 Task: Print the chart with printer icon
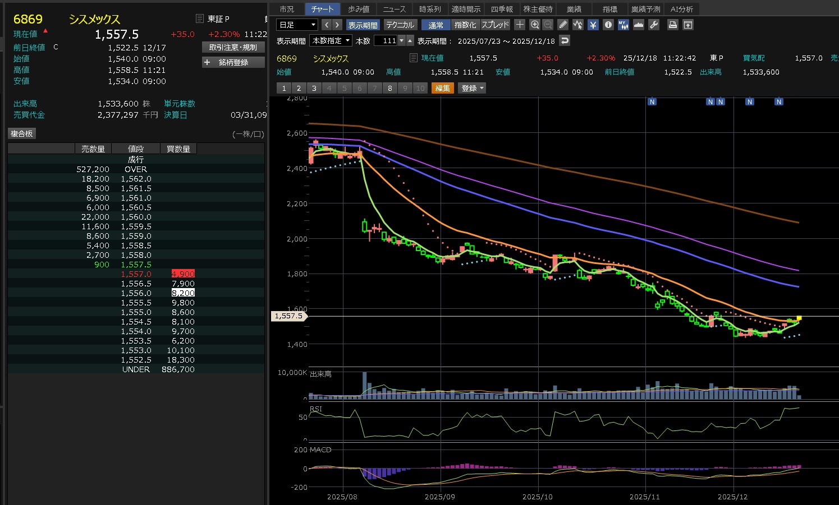[x=672, y=25]
